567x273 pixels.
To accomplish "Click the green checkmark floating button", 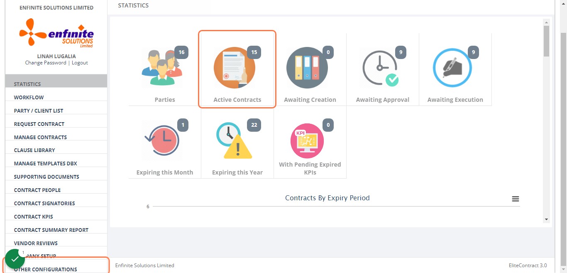I will 15,259.
